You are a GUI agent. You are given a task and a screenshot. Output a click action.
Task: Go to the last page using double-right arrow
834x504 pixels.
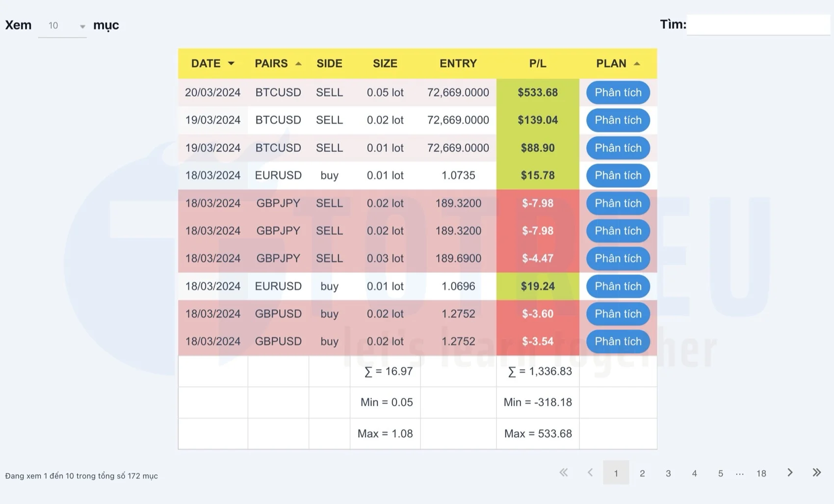coord(816,473)
